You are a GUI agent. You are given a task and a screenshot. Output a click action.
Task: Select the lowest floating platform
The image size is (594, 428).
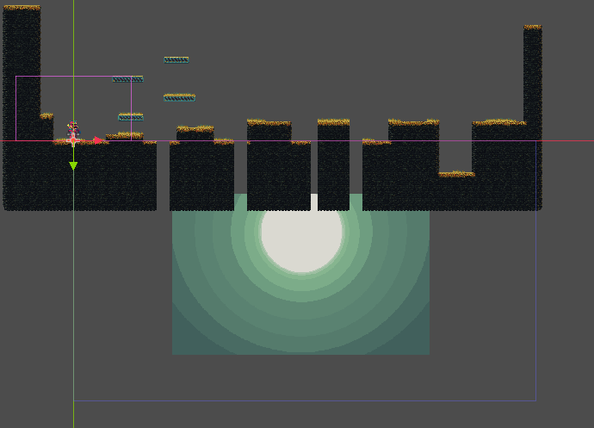pyautogui.click(x=130, y=116)
